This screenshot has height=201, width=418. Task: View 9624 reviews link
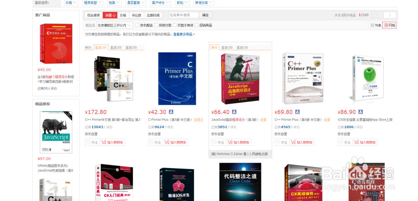[x=159, y=127]
